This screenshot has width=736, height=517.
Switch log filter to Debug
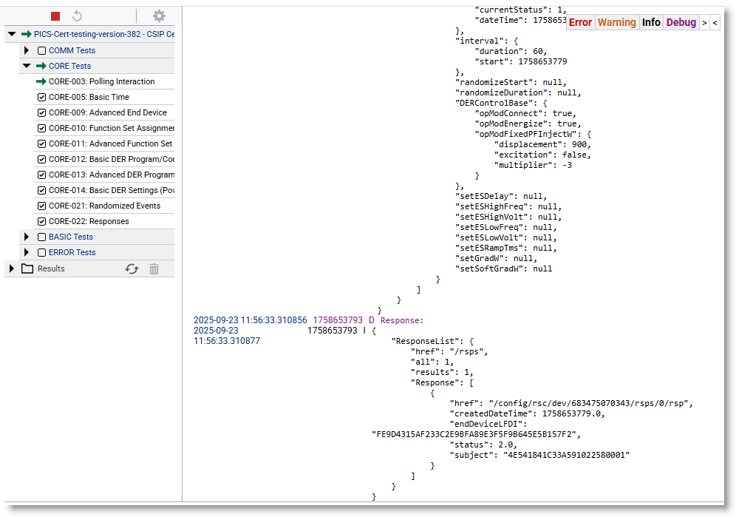click(681, 23)
